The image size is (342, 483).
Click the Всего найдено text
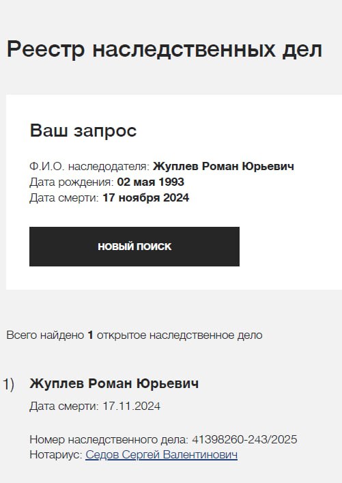[x=45, y=335]
